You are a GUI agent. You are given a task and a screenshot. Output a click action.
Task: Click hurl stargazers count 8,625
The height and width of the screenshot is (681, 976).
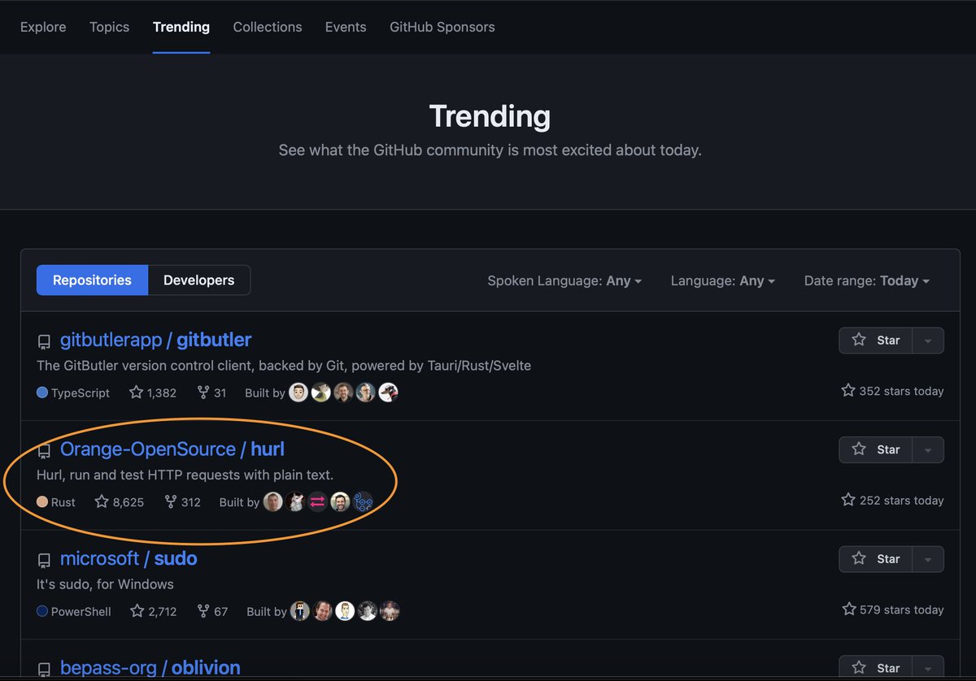point(120,502)
